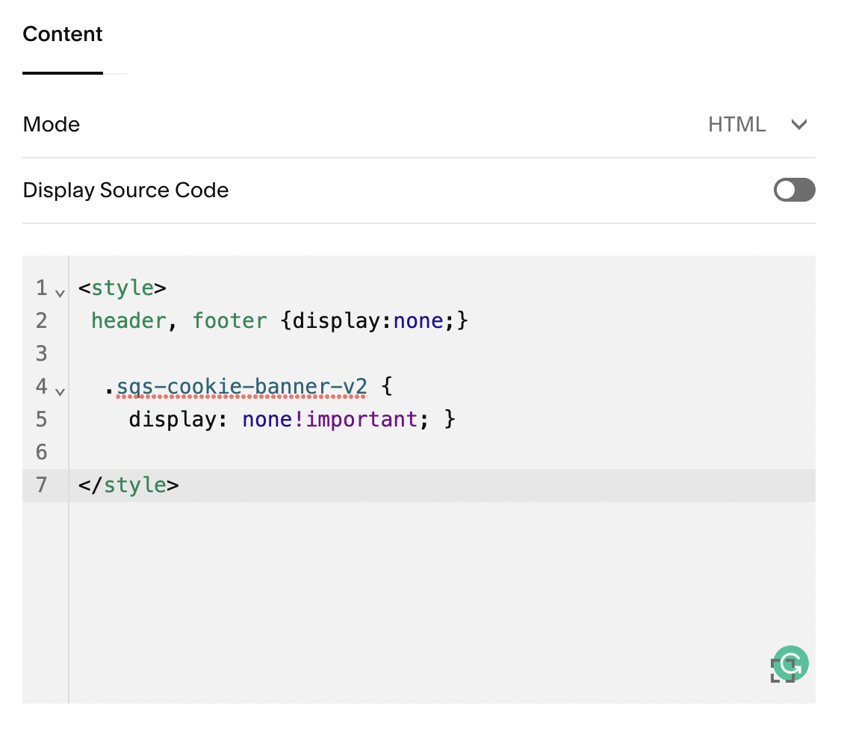Image resolution: width=844 pixels, height=735 pixels.
Task: Click the Grammarly icon in the editor
Action: 790,663
